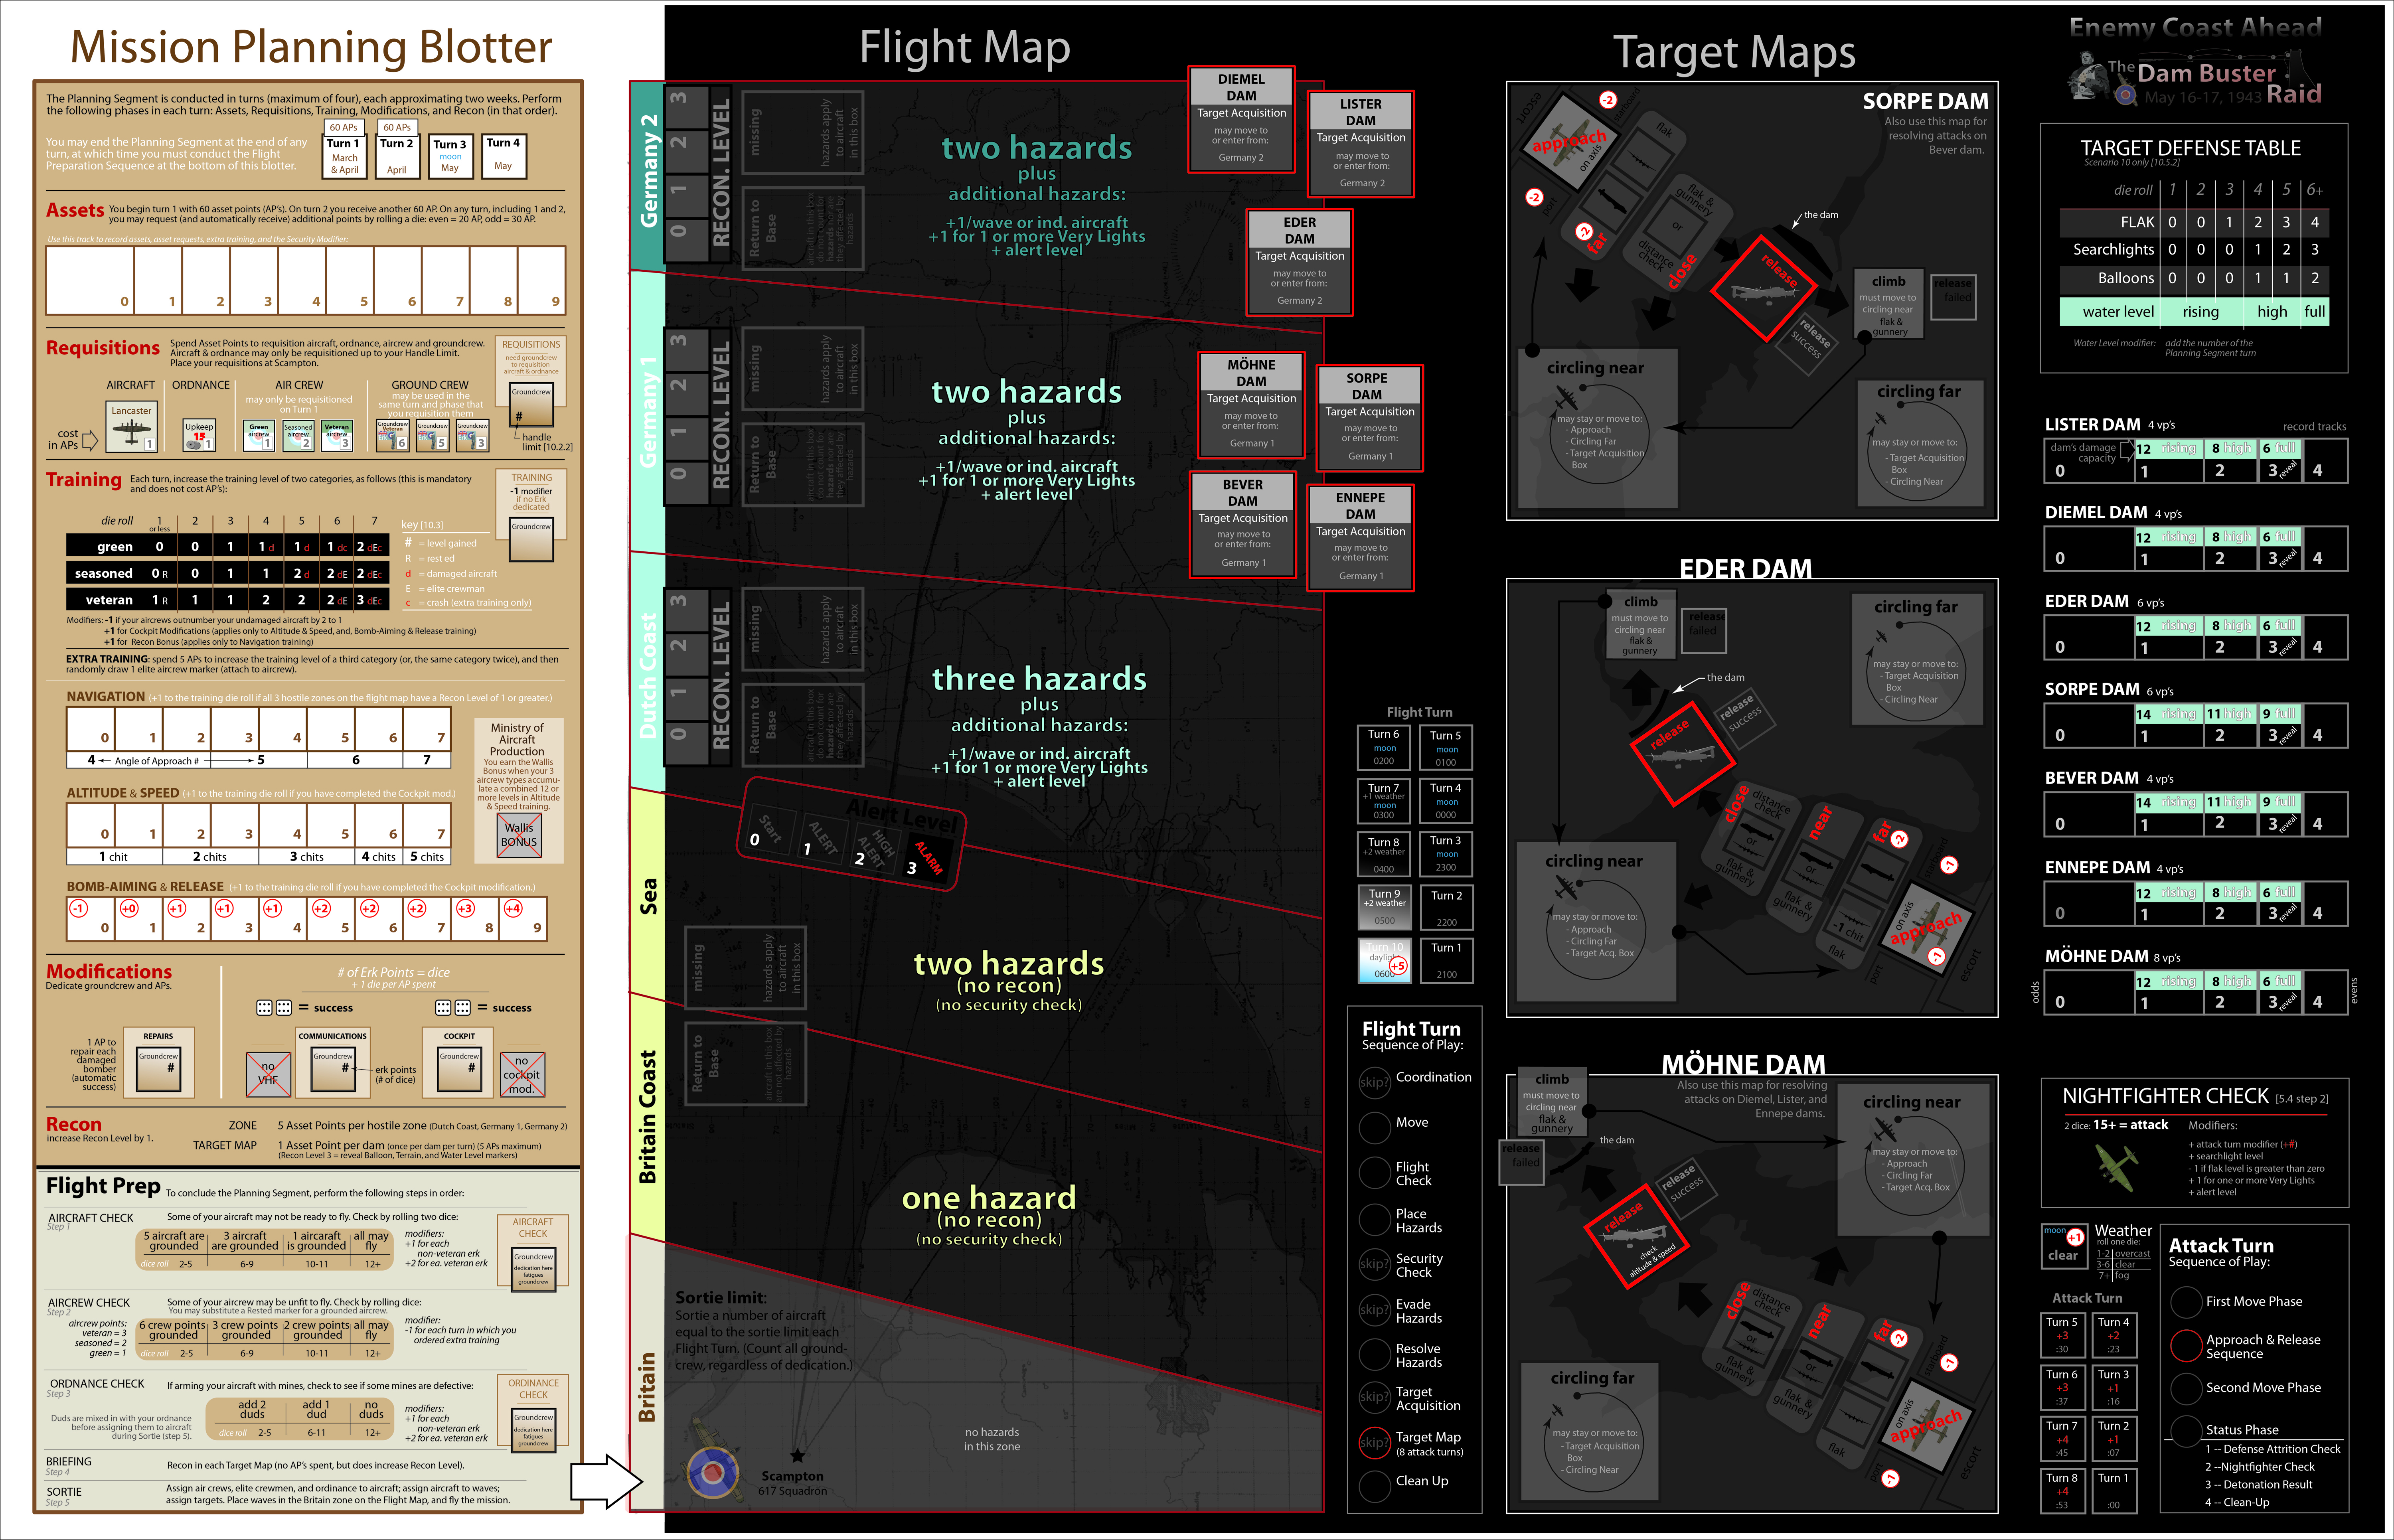Click the Lister Dam Target Acquisition box
2394x1540 pixels.
pyautogui.click(x=1361, y=144)
